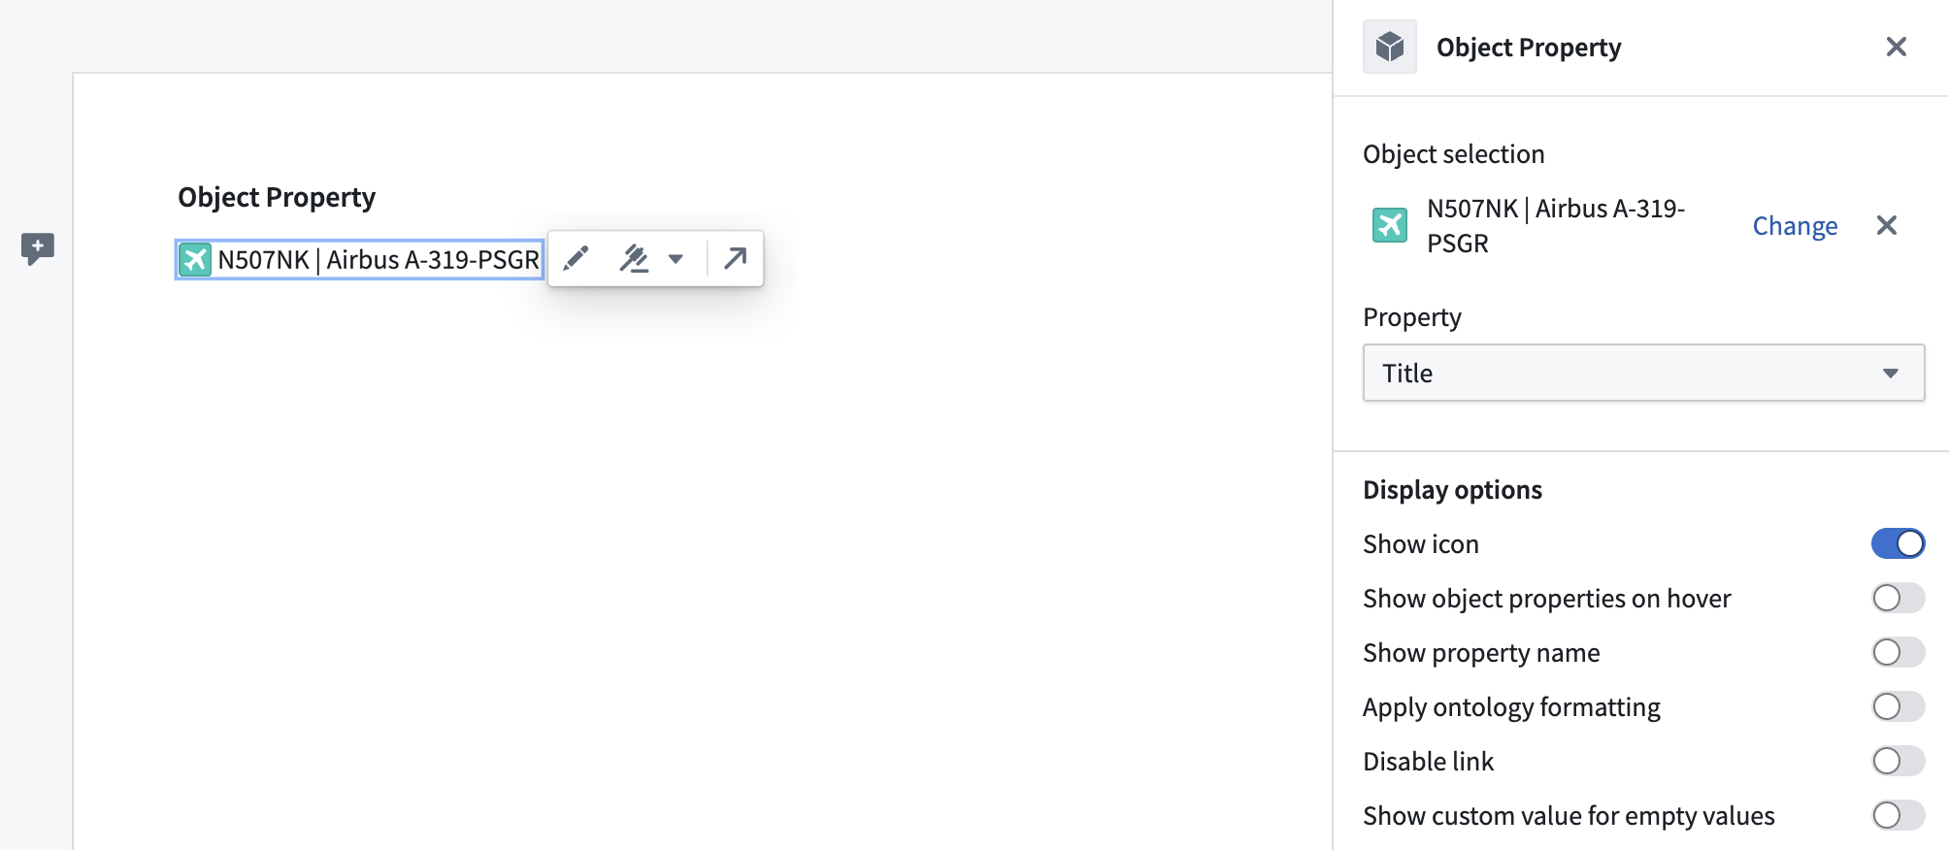Enable Show object properties on hover
Screen dimensions: 1949x850
[1898, 598]
